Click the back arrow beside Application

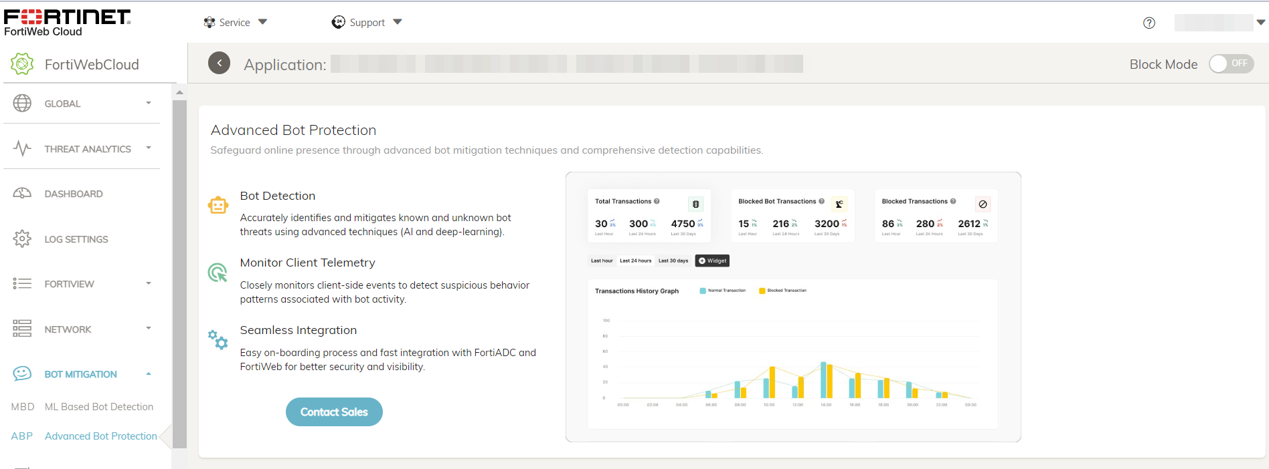click(x=219, y=63)
